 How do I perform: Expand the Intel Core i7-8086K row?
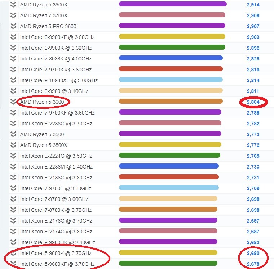coord(13,59)
